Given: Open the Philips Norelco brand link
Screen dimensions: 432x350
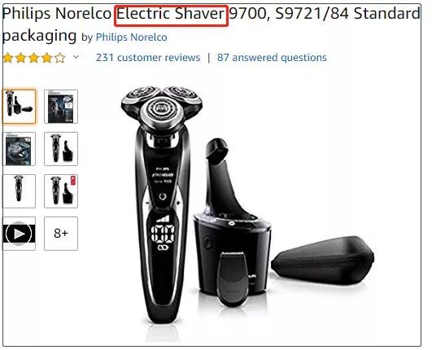Looking at the screenshot, I should 132,37.
